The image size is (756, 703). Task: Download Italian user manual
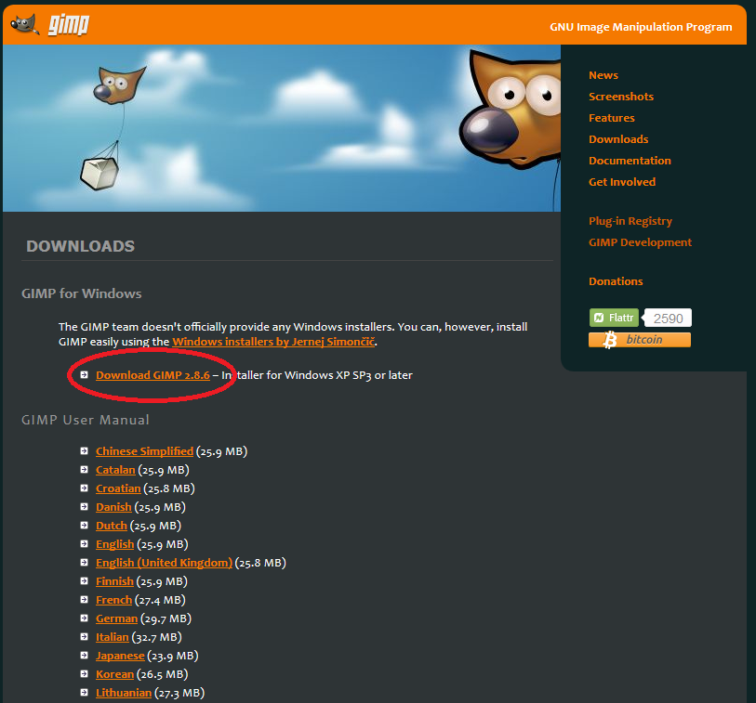(113, 637)
